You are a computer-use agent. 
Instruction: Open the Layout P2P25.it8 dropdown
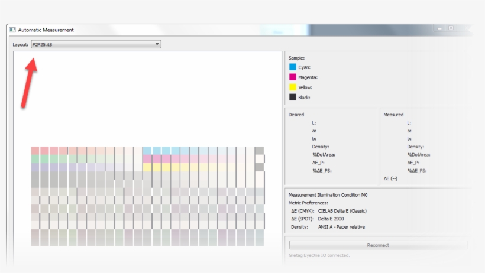95,44
